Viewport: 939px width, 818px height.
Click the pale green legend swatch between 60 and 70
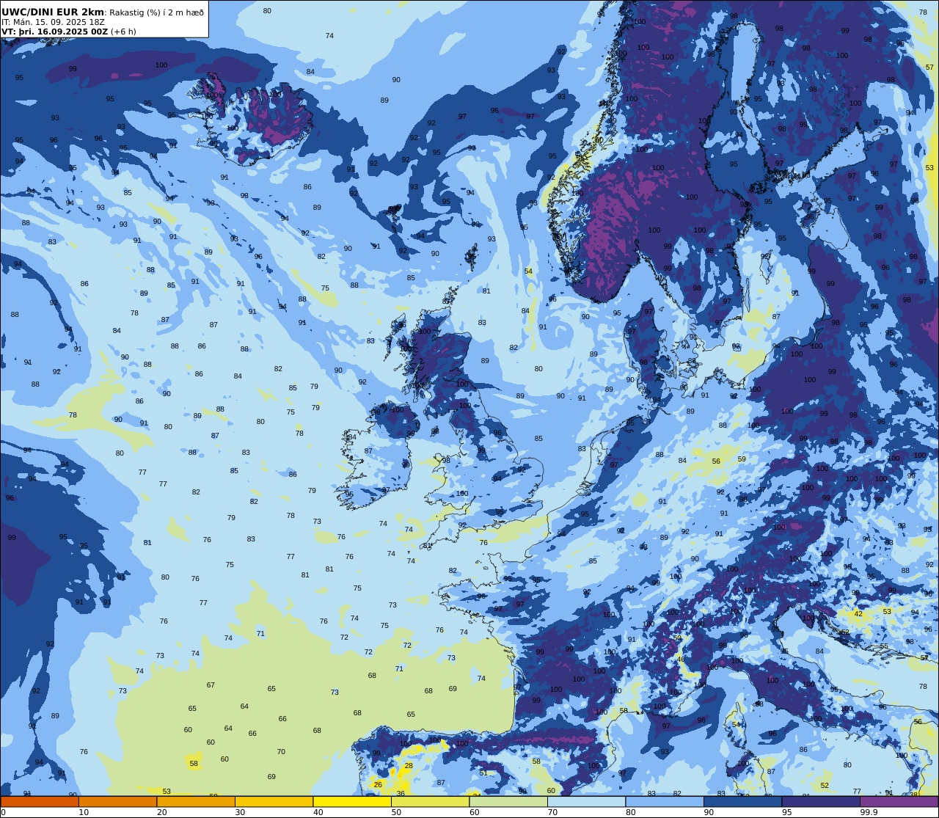(508, 802)
